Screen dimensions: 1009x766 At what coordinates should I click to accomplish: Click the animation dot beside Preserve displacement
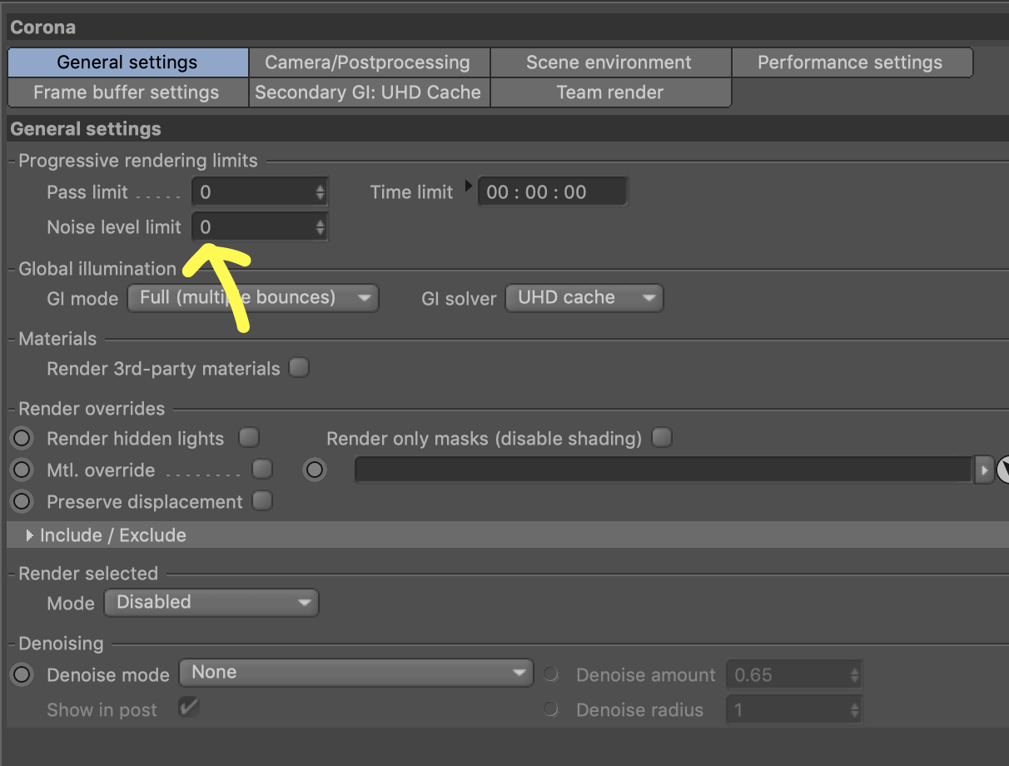(x=22, y=501)
